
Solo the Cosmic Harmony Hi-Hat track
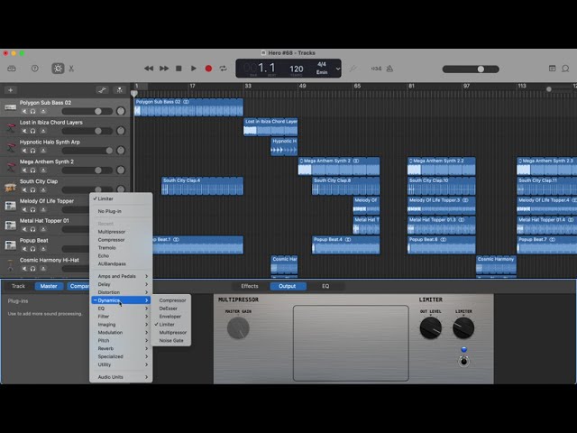tap(33, 269)
